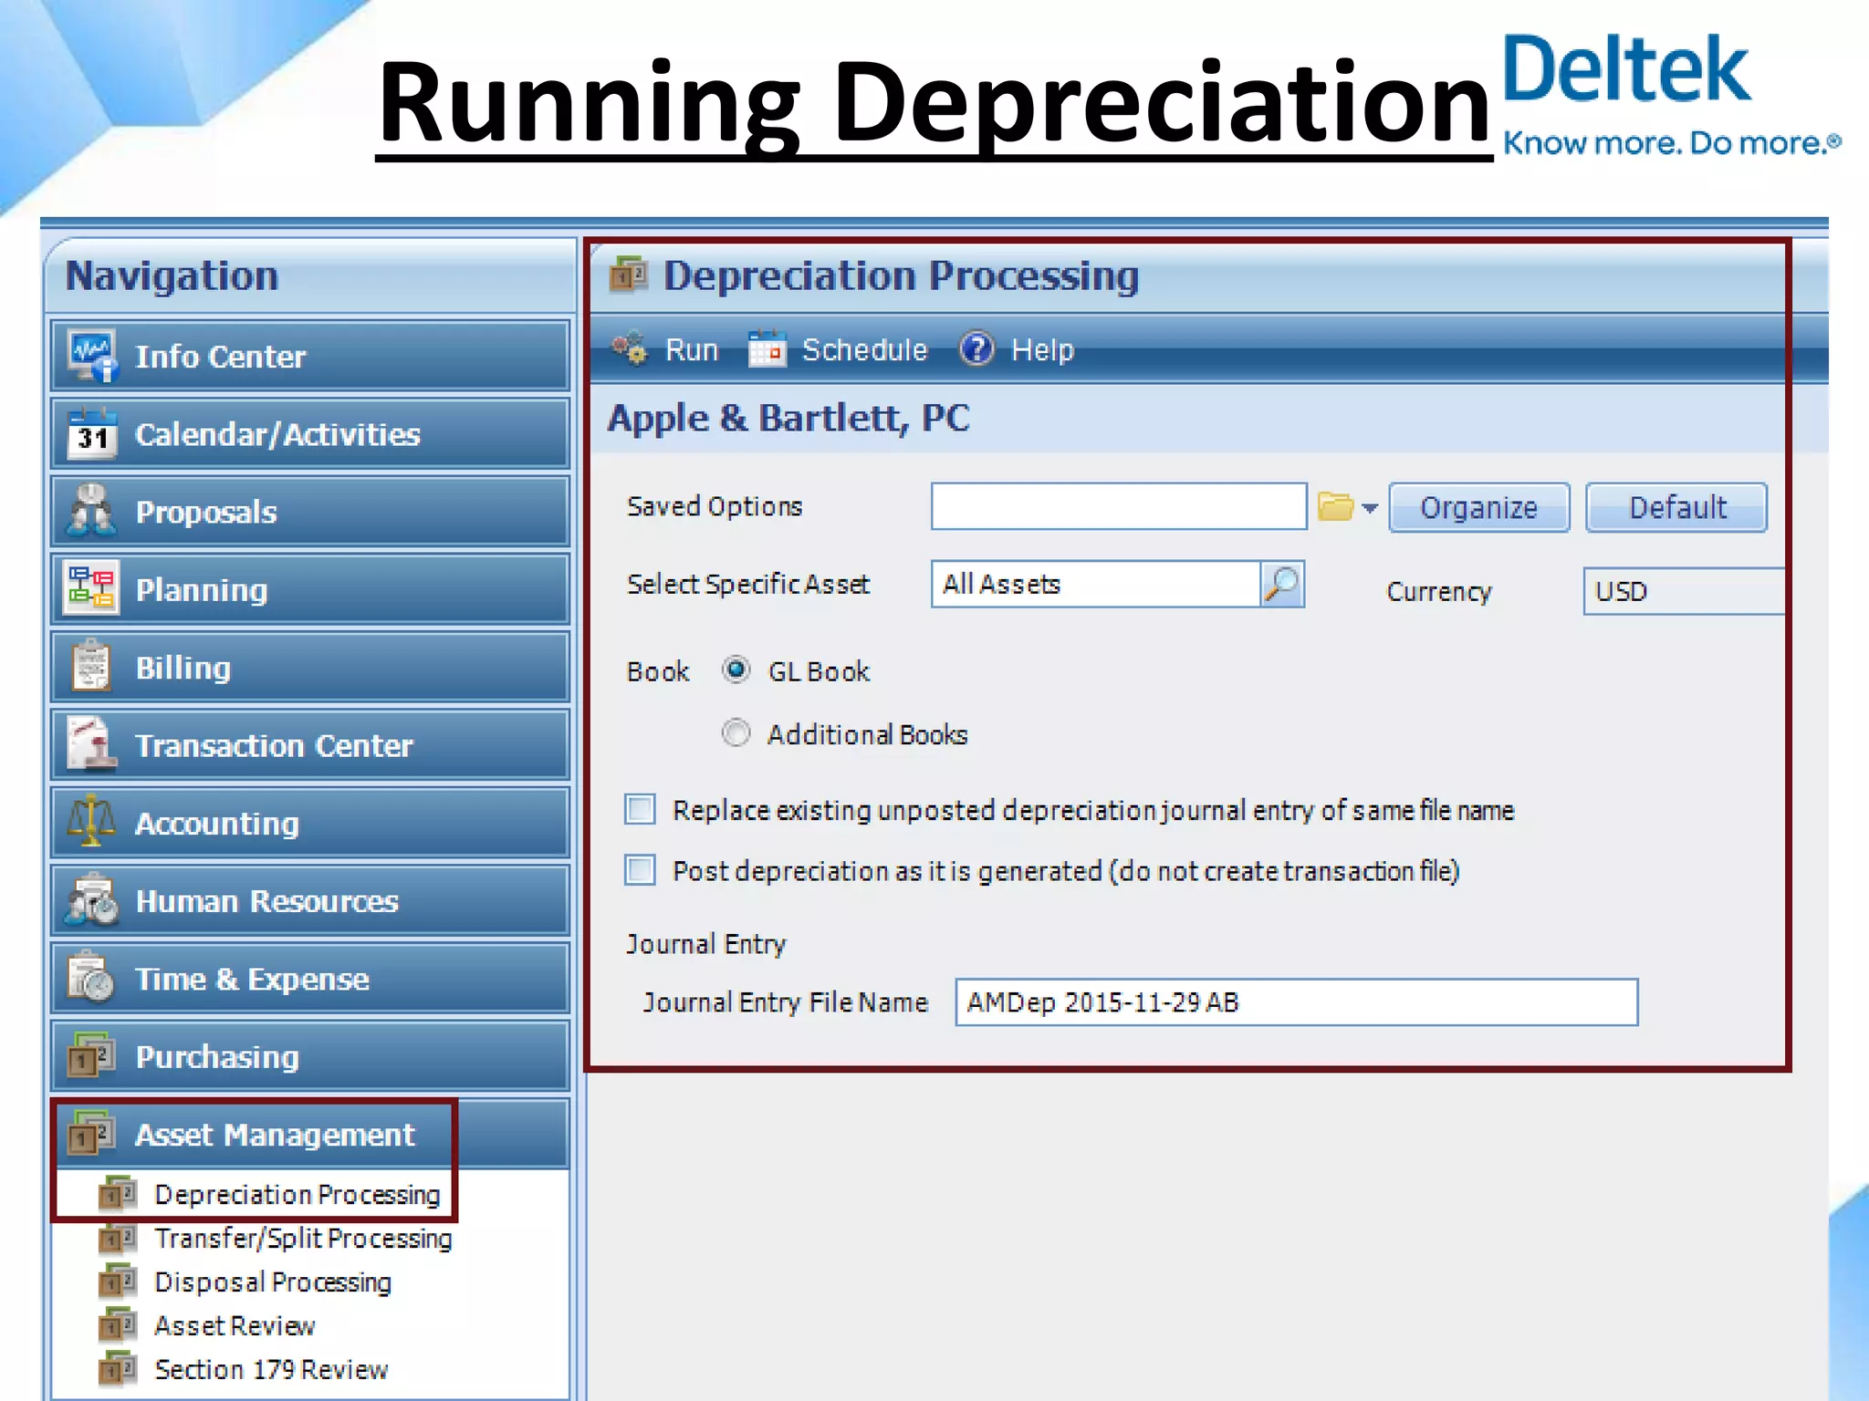
Task: Click the icon beside Disposal Processing
Action: click(x=118, y=1282)
